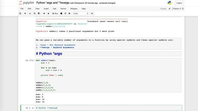Click the TypeError message line in traceback

click(75, 31)
